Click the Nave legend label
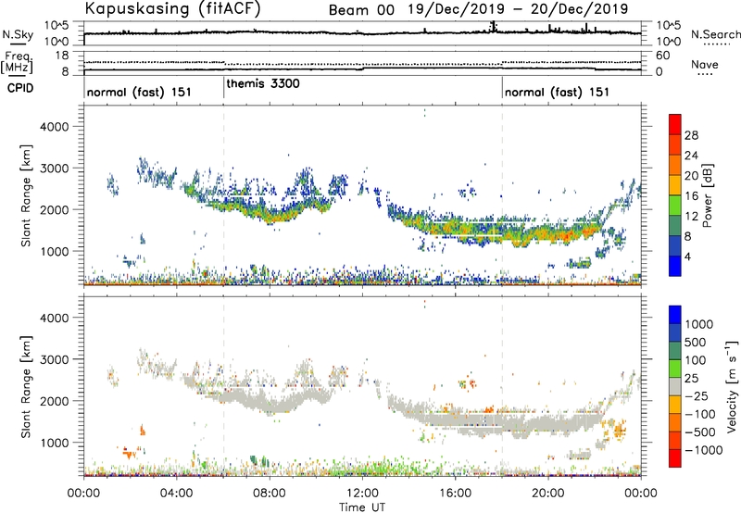This screenshot has height=513, width=741. pyautogui.click(x=705, y=64)
